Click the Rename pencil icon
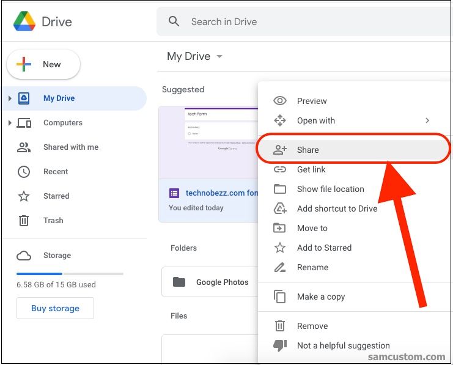 [279, 267]
